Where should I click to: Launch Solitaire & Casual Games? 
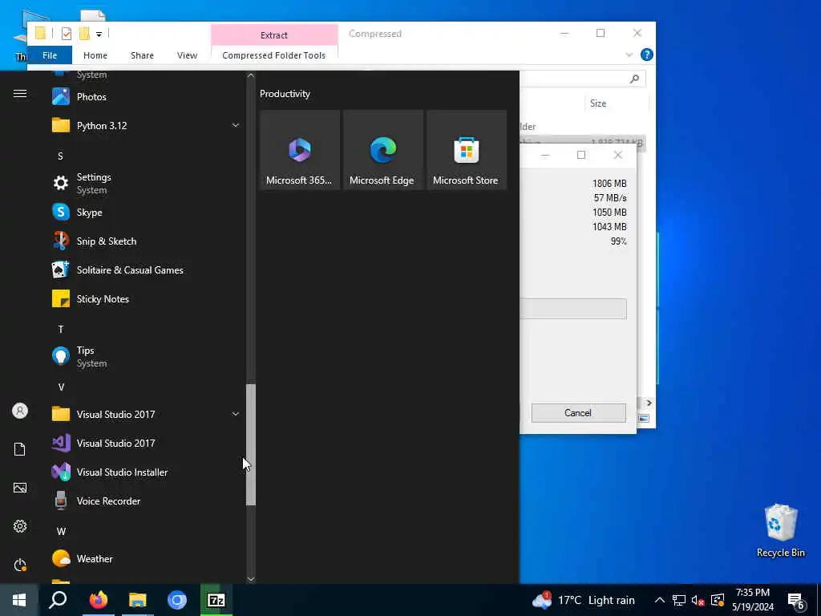tap(144, 269)
